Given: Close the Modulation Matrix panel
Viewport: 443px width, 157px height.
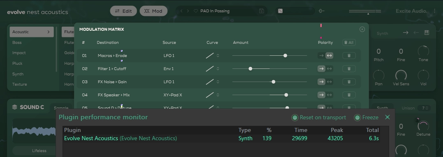Looking at the screenshot, I should [362, 29].
